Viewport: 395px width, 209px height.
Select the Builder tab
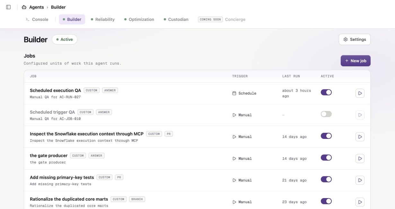(x=72, y=19)
